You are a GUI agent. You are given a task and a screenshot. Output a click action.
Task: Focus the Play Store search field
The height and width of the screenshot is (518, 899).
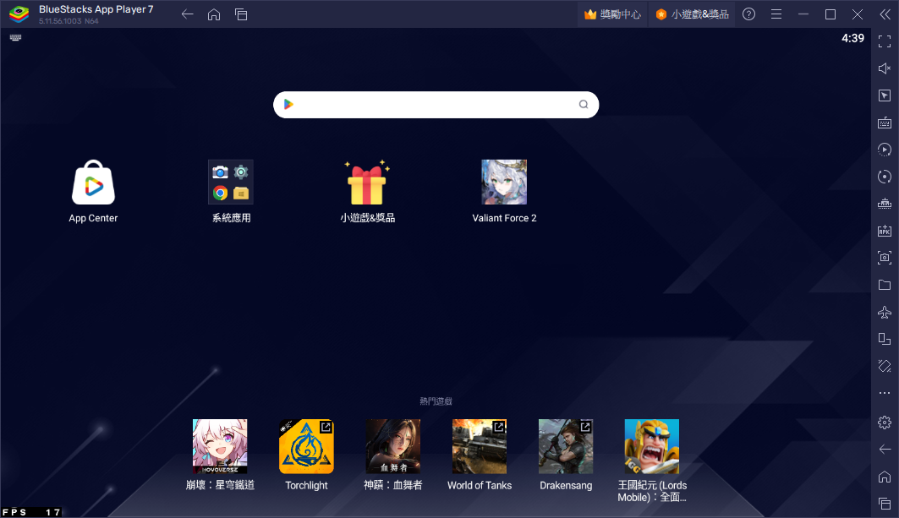pos(436,105)
